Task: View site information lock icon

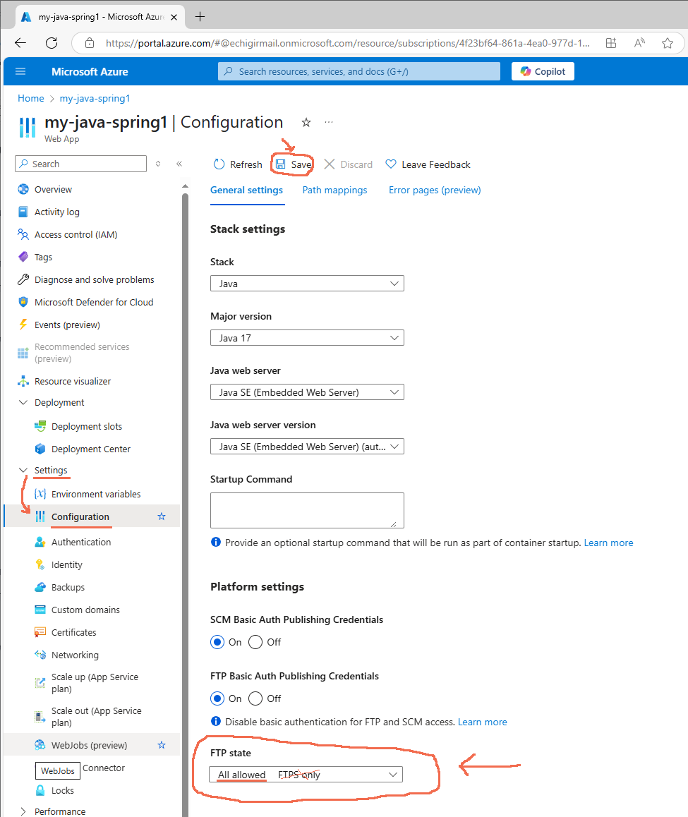Action: tap(90, 43)
